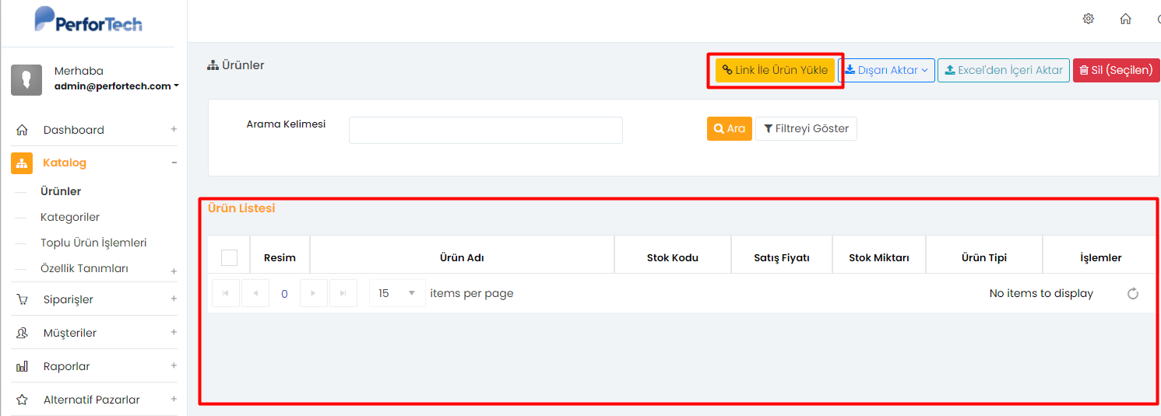The width and height of the screenshot is (1161, 416).
Task: Expand Özellik Tanımları plus sign
Action: [174, 271]
